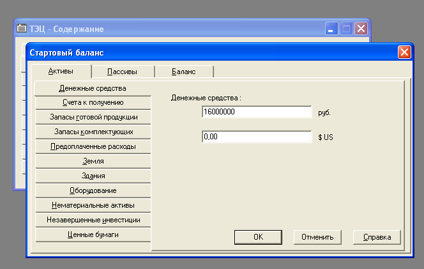Open Незавершенные инвестиции section
The image size is (424, 269).
(93, 220)
